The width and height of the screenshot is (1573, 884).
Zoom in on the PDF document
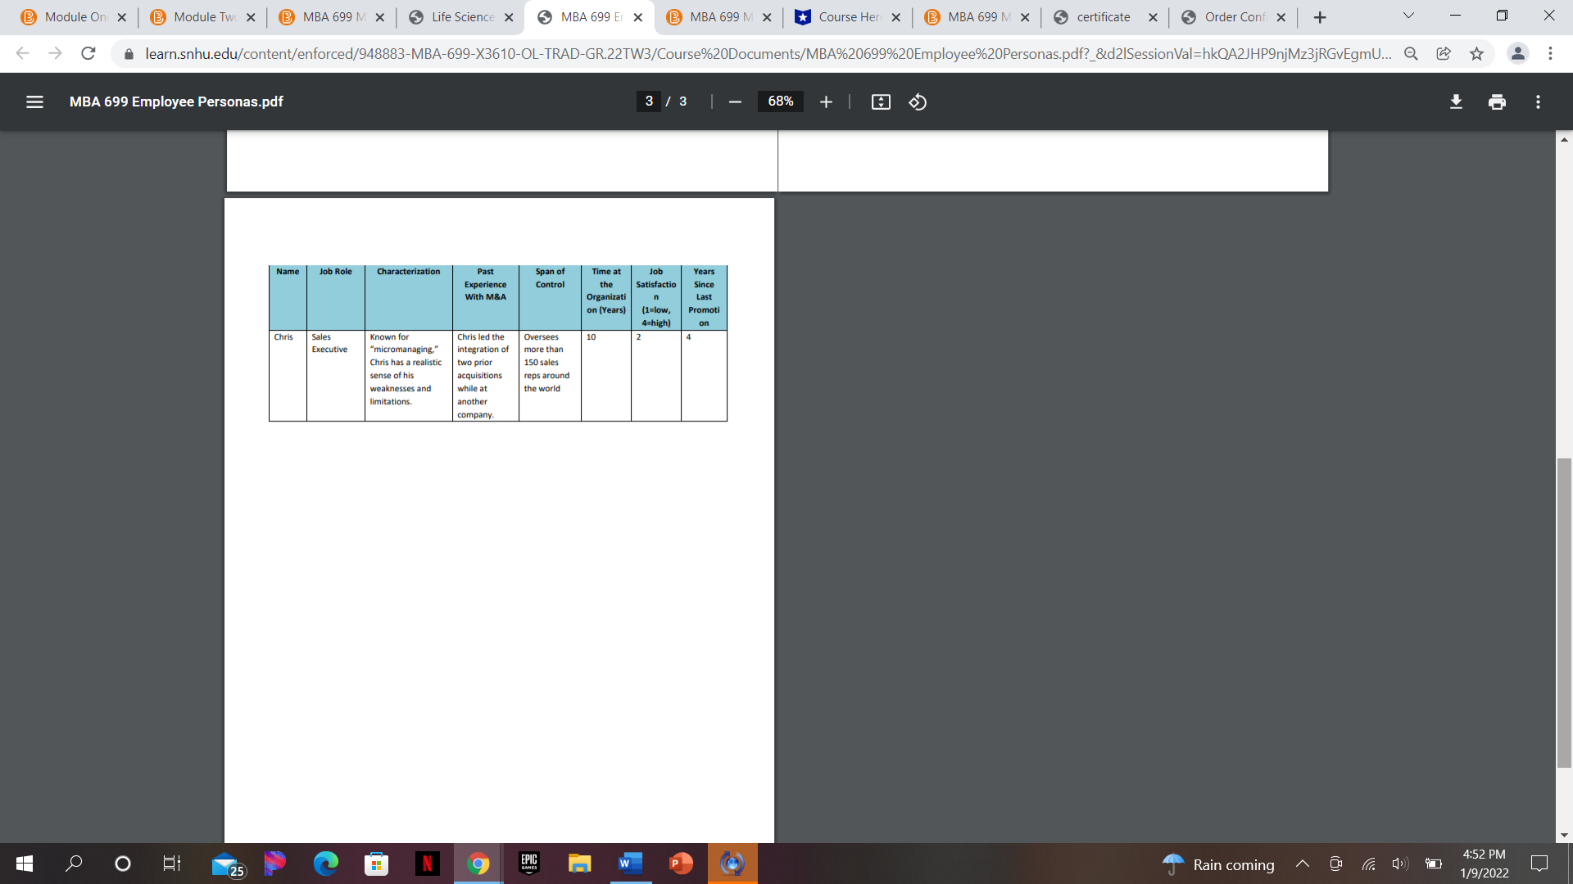(x=826, y=101)
